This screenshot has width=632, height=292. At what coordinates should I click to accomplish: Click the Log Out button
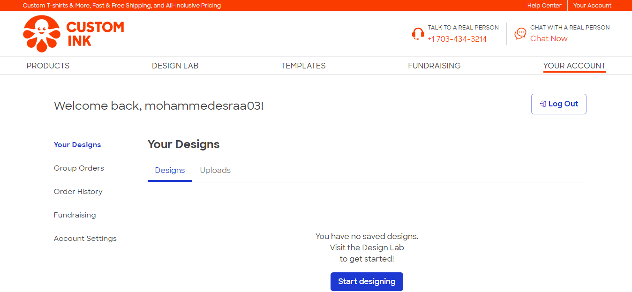coord(558,104)
